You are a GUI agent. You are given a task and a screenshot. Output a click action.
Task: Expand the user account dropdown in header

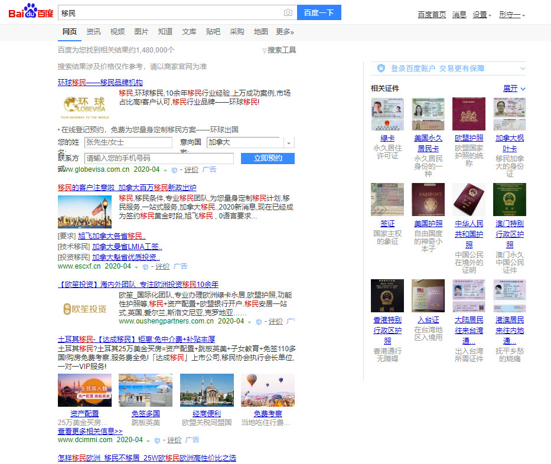coord(512,15)
